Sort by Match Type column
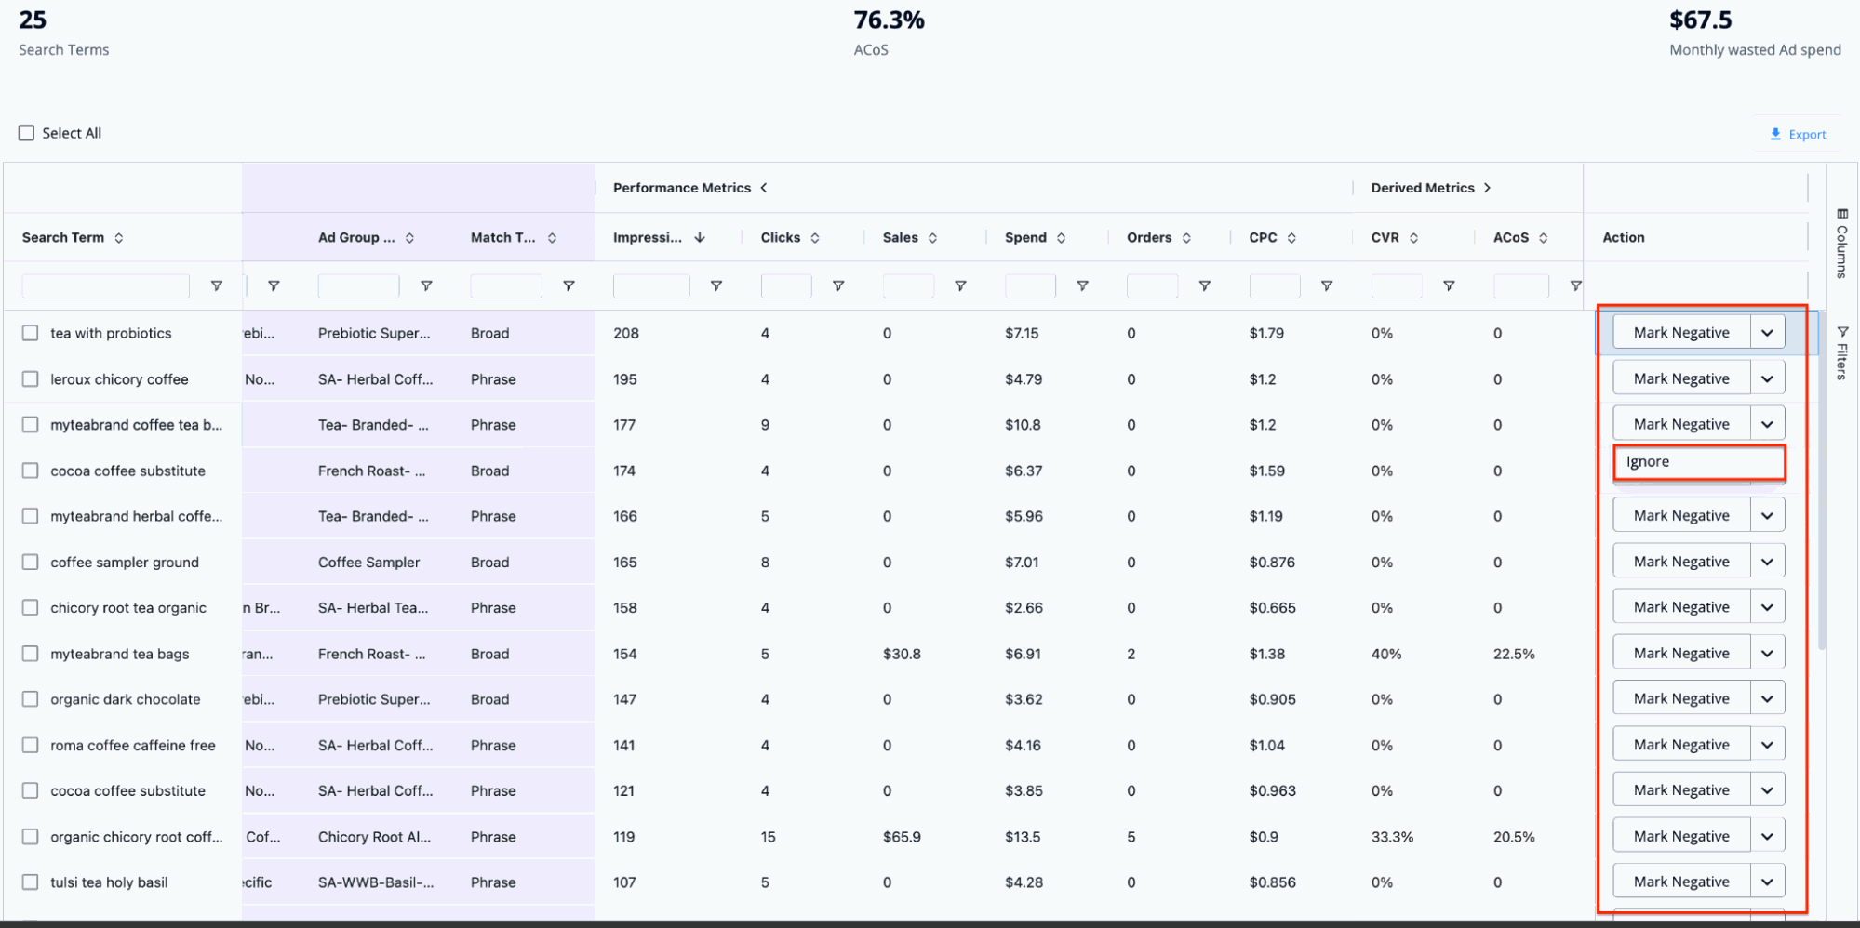The height and width of the screenshot is (928, 1860). (552, 238)
